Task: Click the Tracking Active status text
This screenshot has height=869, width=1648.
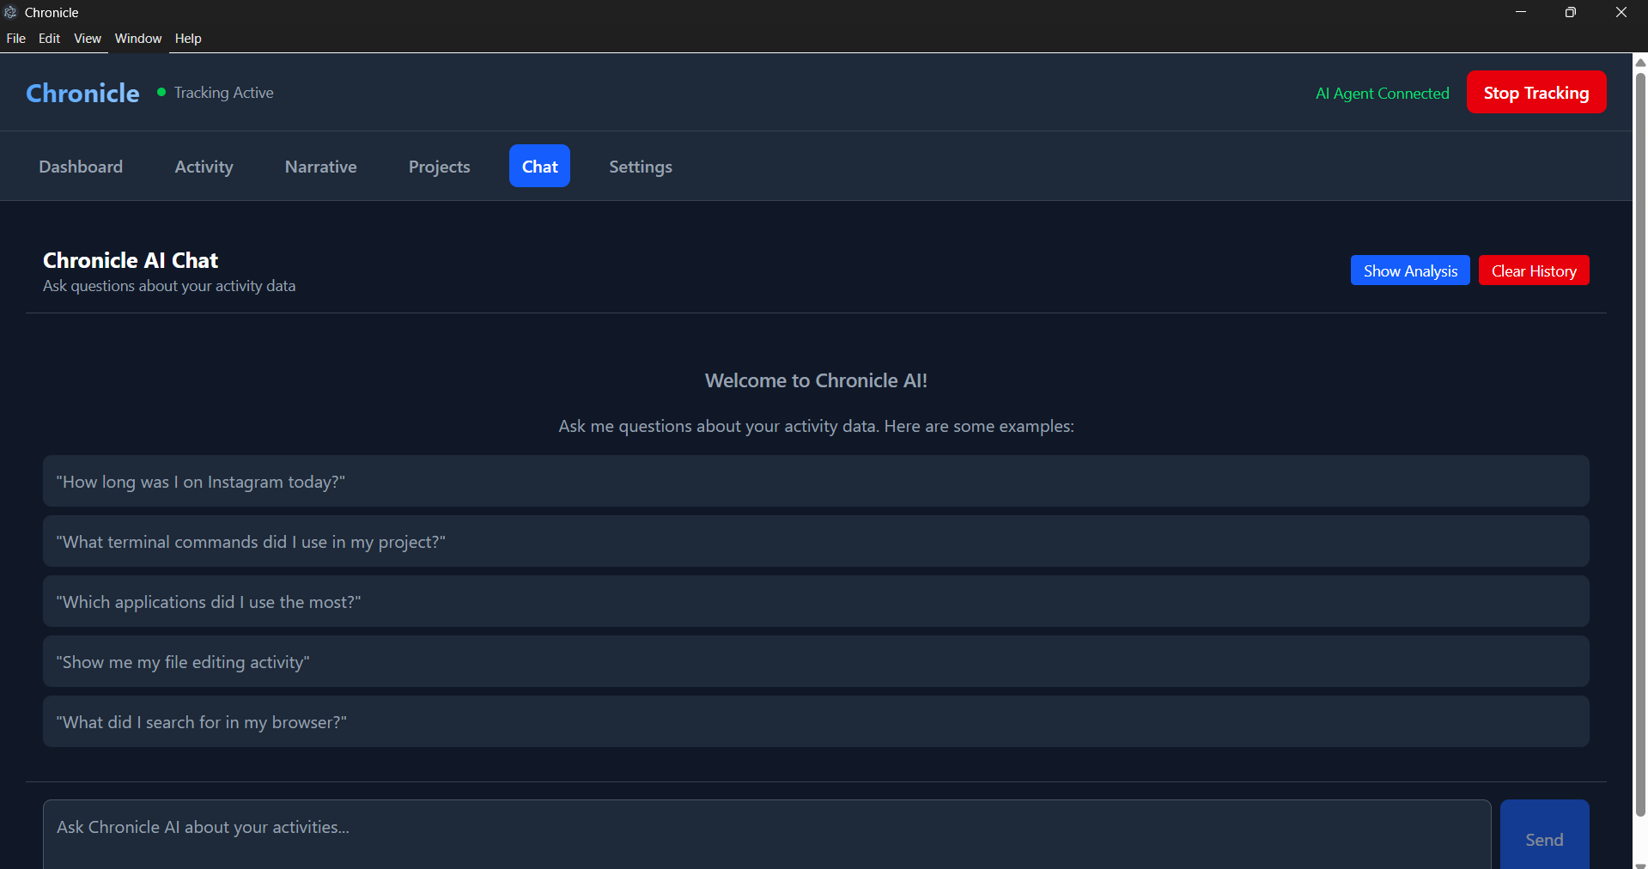Action: coord(224,93)
